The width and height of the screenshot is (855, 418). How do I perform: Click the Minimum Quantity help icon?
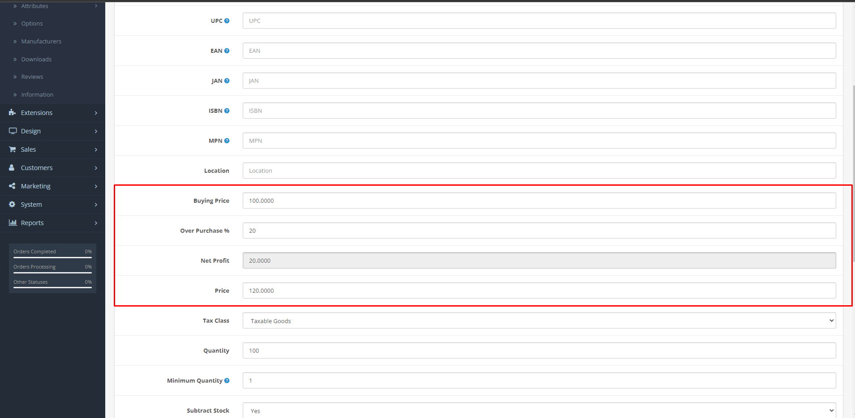pos(227,380)
